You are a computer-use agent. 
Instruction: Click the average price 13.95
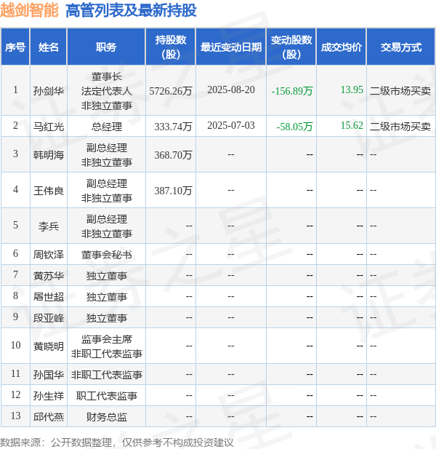click(x=352, y=90)
